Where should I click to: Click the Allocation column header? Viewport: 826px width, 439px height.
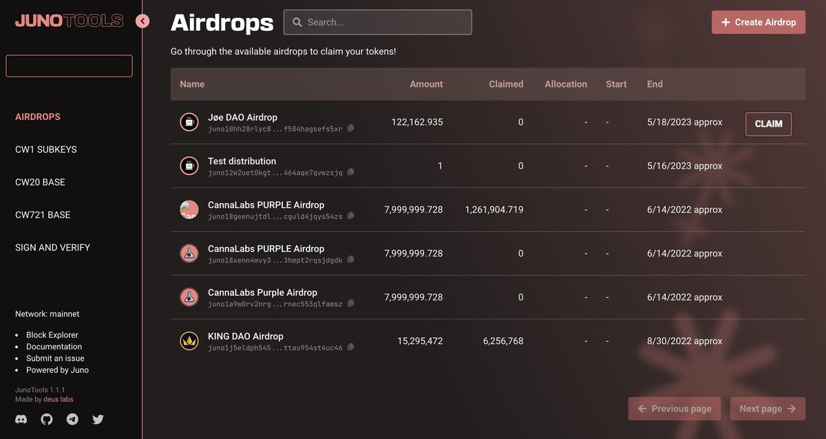coord(566,84)
